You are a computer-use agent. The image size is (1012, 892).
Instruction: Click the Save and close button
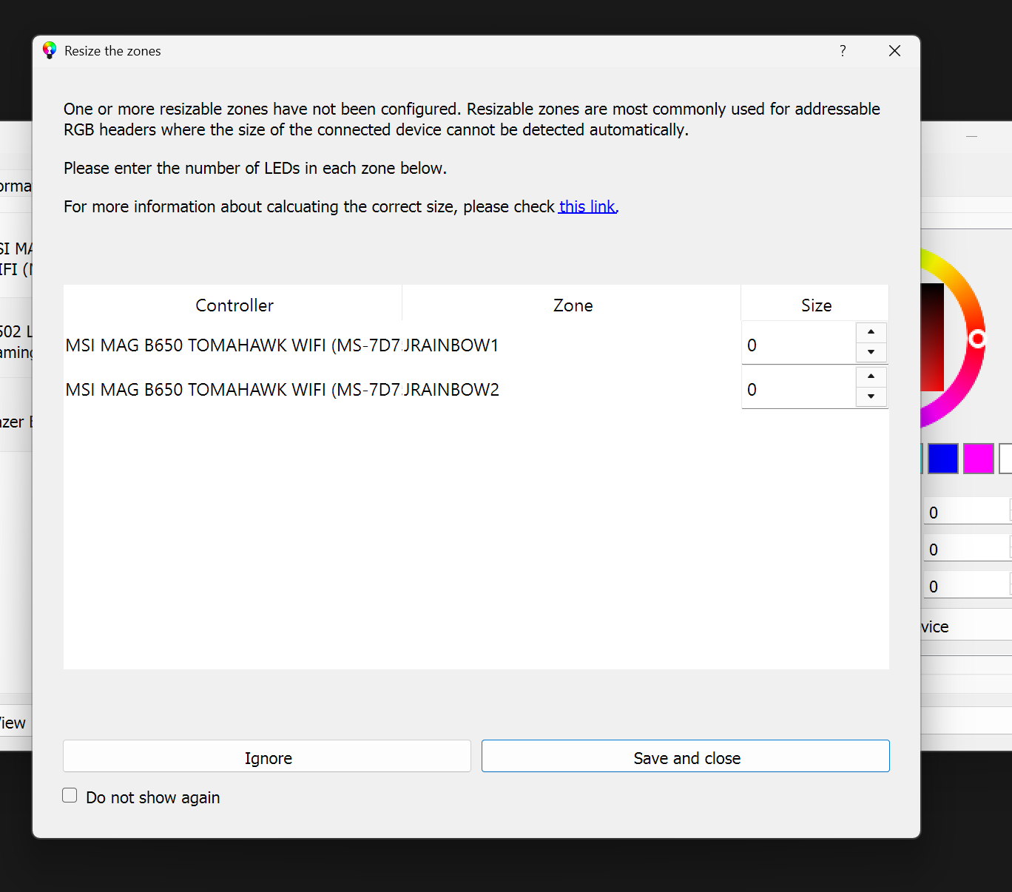(x=686, y=757)
